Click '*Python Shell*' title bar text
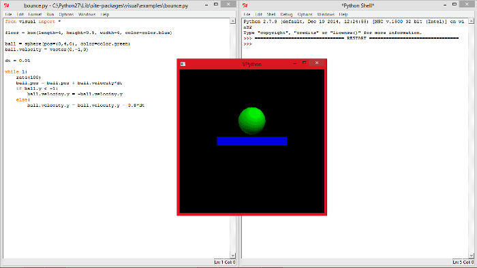477x268 pixels. (x=358, y=5)
